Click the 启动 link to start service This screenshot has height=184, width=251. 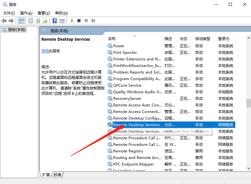pos(45,51)
